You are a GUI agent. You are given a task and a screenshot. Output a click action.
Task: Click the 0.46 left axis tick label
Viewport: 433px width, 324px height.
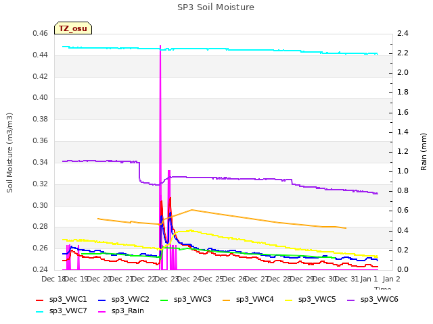click(x=41, y=34)
